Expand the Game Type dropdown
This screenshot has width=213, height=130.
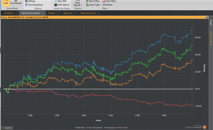[94, 5]
